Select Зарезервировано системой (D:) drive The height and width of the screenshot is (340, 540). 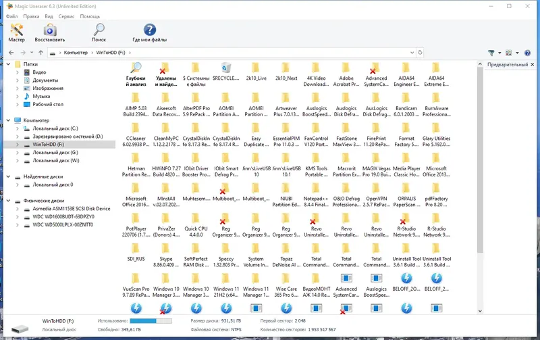[67, 137]
